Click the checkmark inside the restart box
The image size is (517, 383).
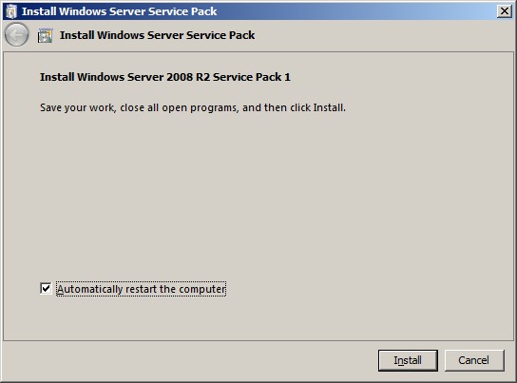[x=46, y=289]
